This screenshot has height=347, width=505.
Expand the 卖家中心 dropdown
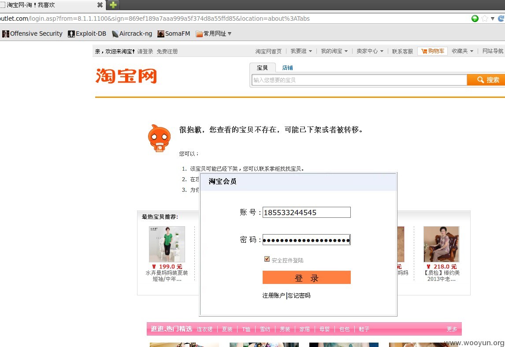point(370,51)
